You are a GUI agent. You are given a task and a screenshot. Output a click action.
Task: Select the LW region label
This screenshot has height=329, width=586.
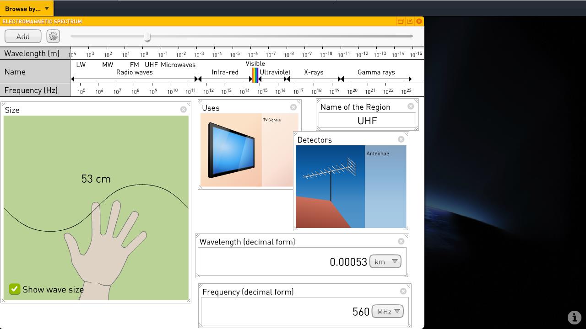pos(81,65)
